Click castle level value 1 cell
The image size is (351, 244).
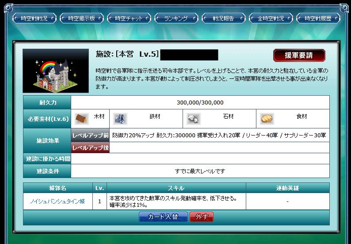point(99,201)
